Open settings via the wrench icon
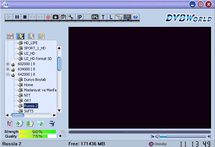Screen dimensions: 215x147 pos(71,17)
